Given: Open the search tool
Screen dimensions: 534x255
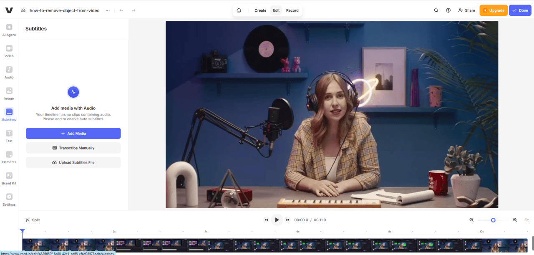Looking at the screenshot, I should point(436,10).
